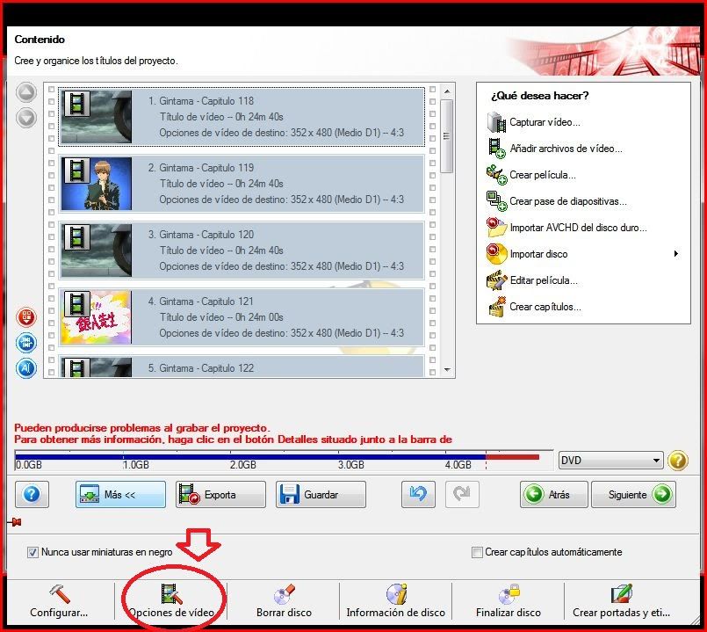The image size is (707, 632).
Task: Click title '1. Gintama - Capitulo 118'
Action: pyautogui.click(x=201, y=101)
